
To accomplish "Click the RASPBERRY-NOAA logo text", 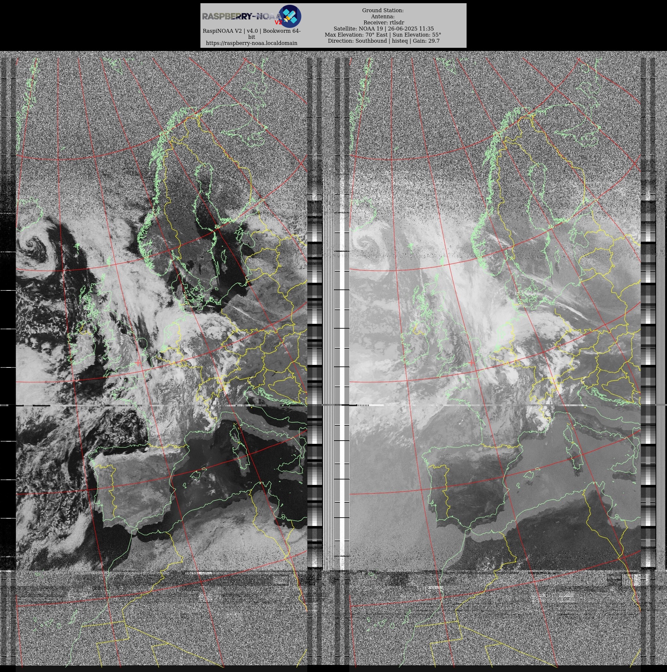I will 242,16.
